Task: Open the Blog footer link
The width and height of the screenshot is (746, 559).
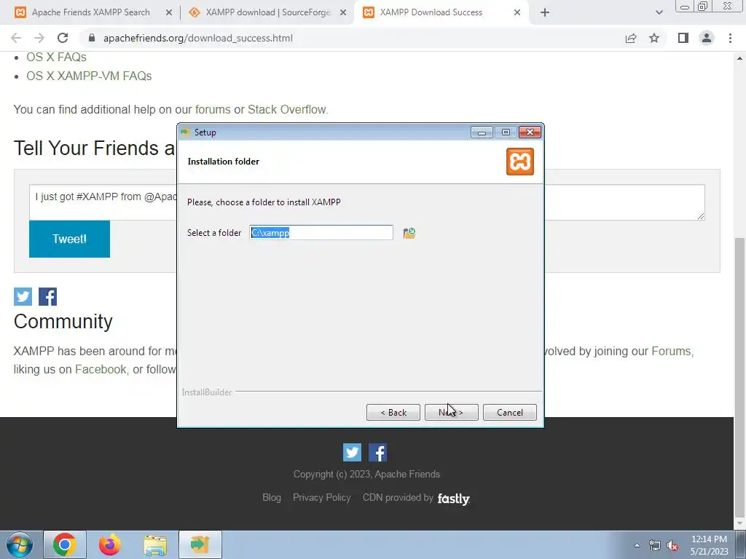Action: pyautogui.click(x=272, y=497)
